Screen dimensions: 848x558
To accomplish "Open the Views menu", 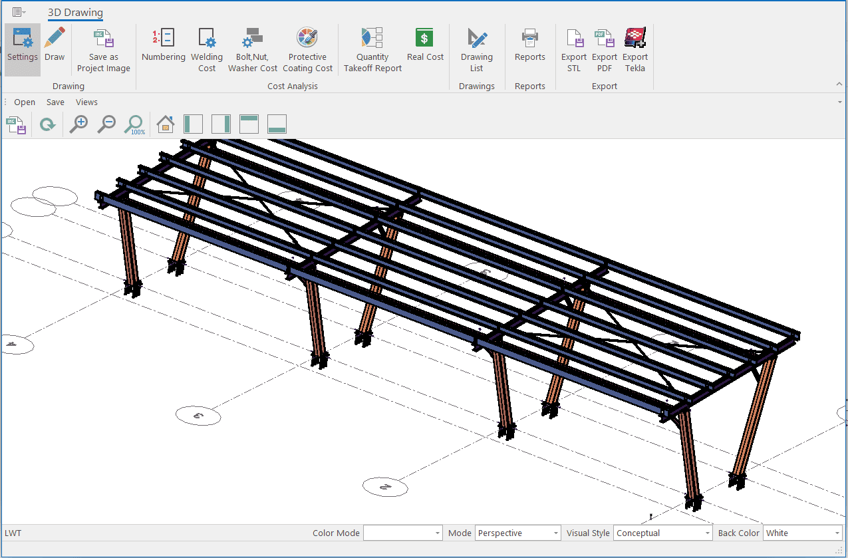I will 86,102.
